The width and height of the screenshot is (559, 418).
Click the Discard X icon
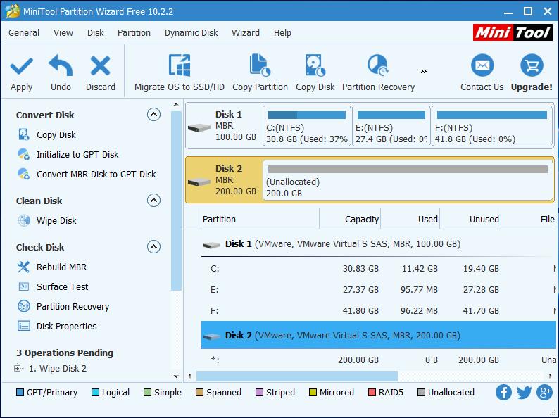[x=100, y=66]
